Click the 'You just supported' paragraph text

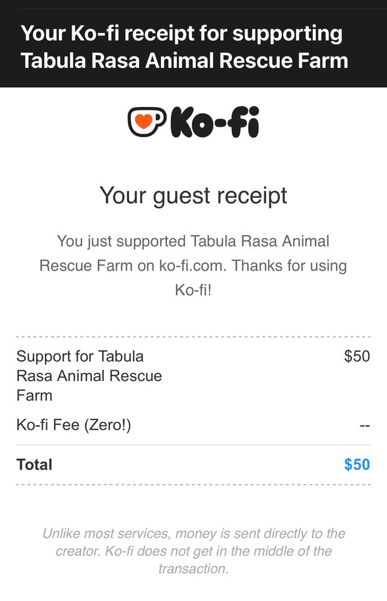[193, 266]
